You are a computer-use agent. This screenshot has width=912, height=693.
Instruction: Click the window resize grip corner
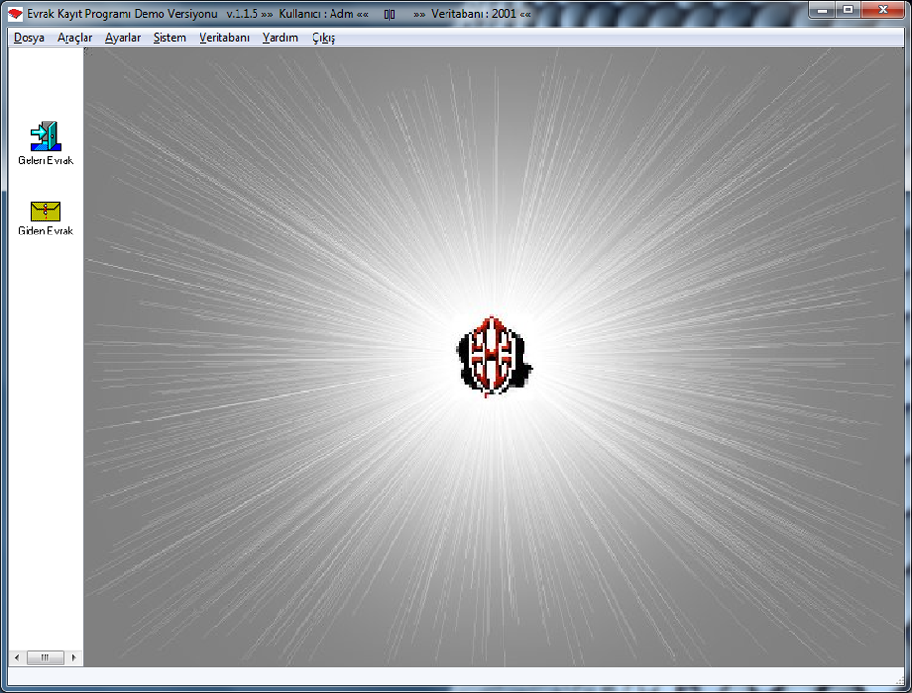pos(900,679)
